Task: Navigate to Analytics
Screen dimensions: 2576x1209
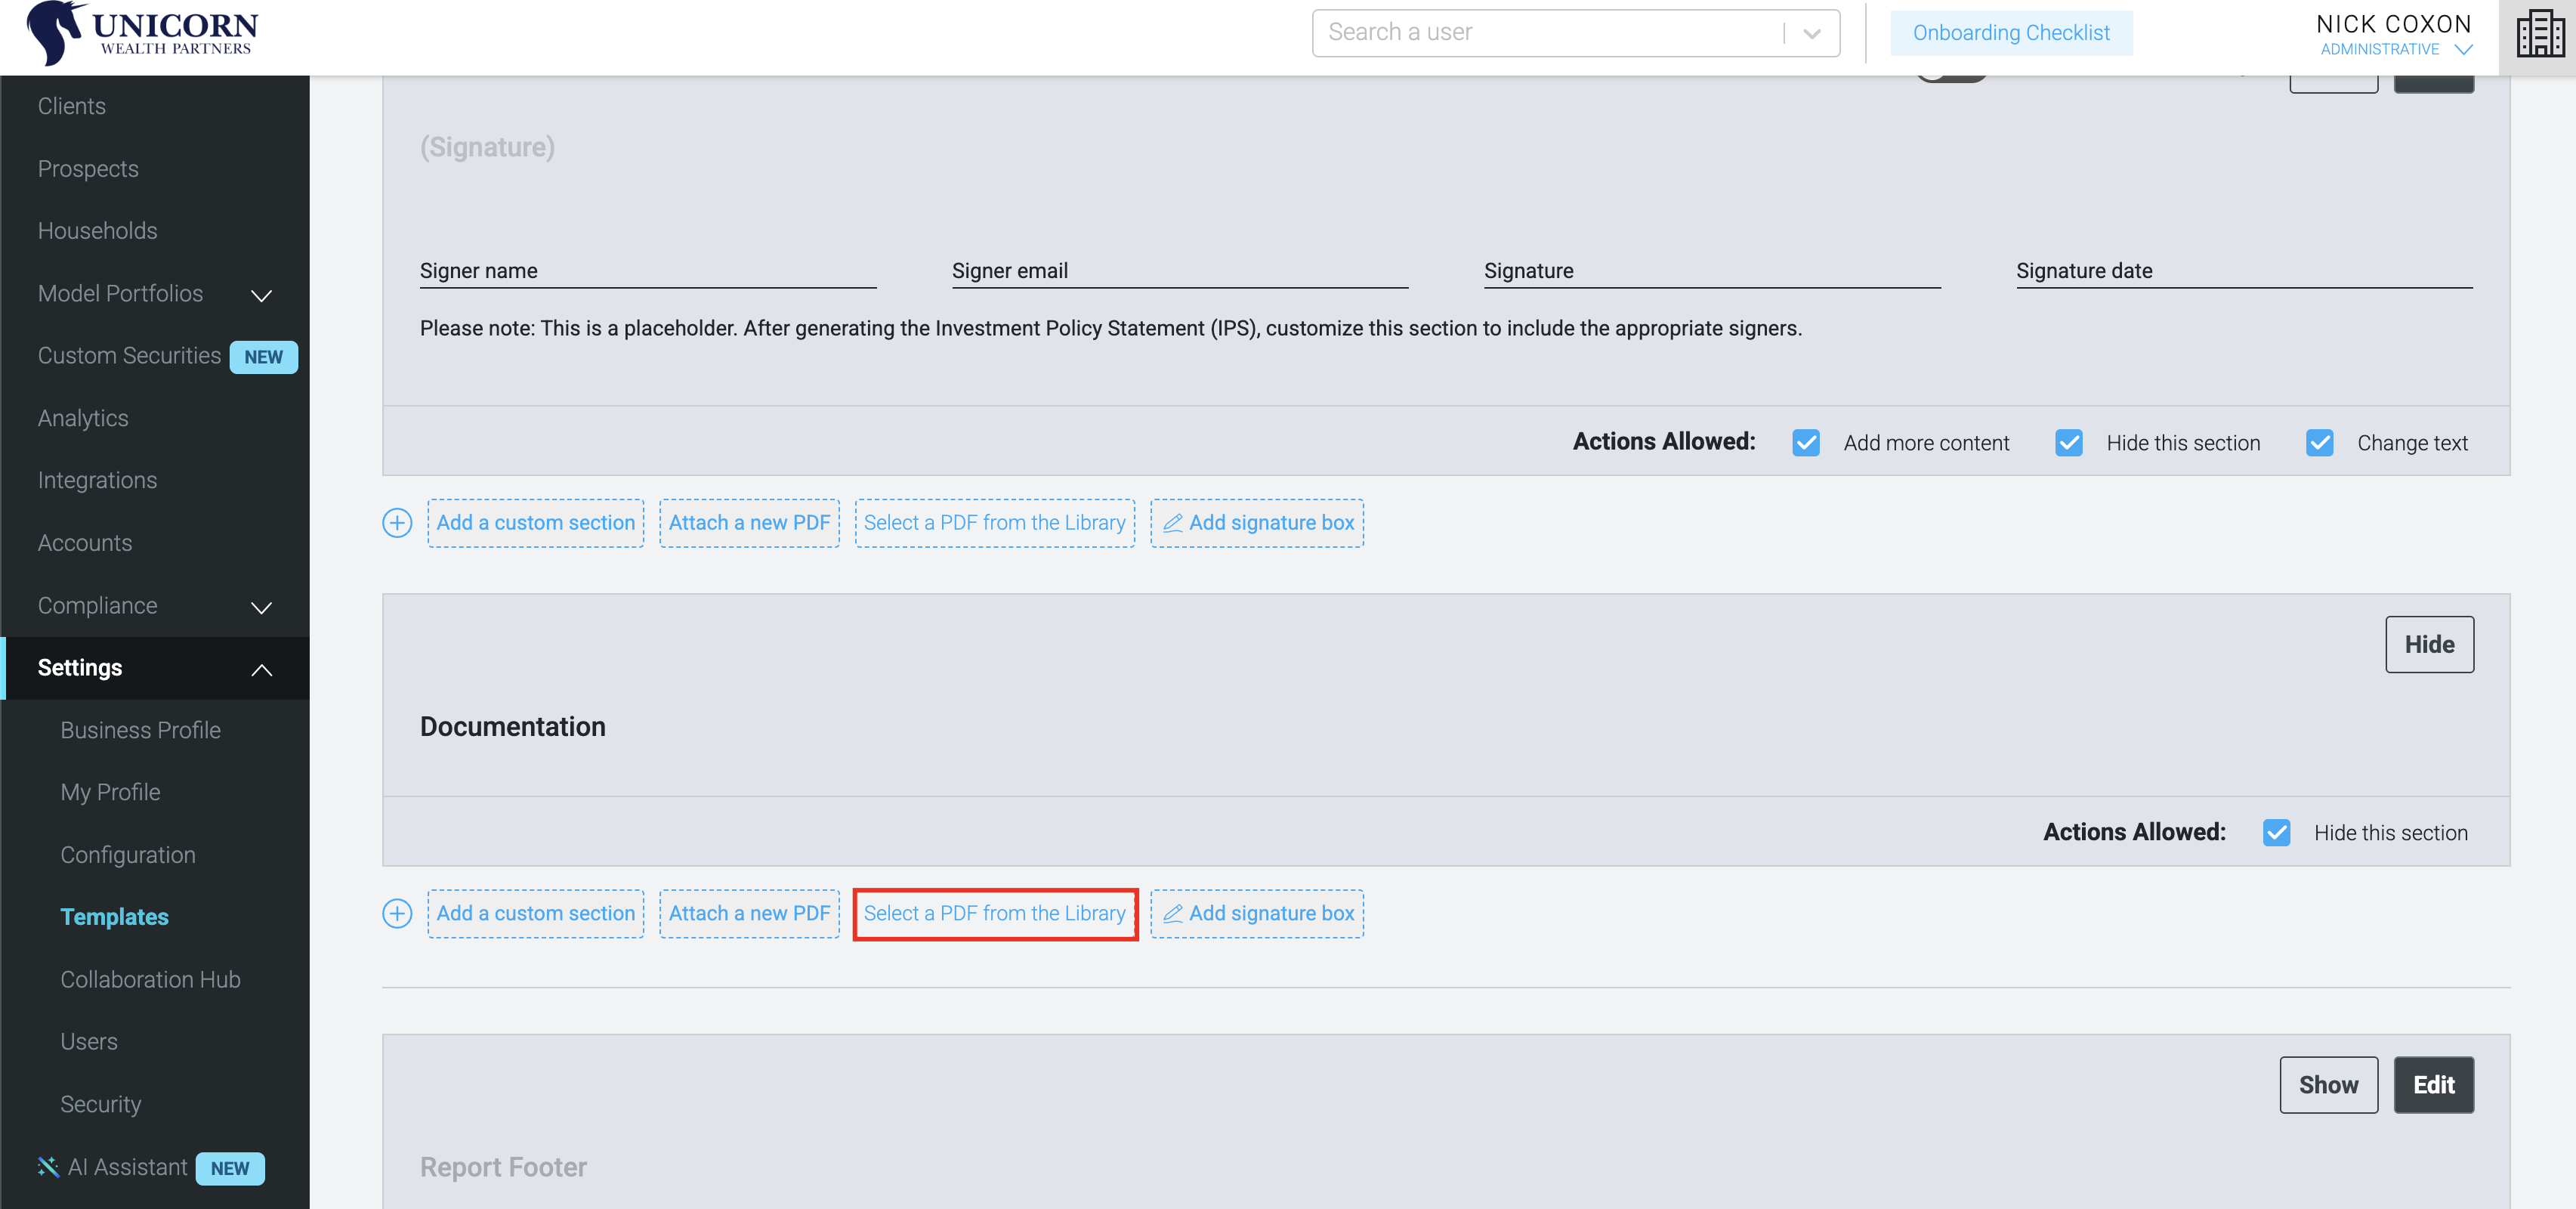Action: click(83, 418)
